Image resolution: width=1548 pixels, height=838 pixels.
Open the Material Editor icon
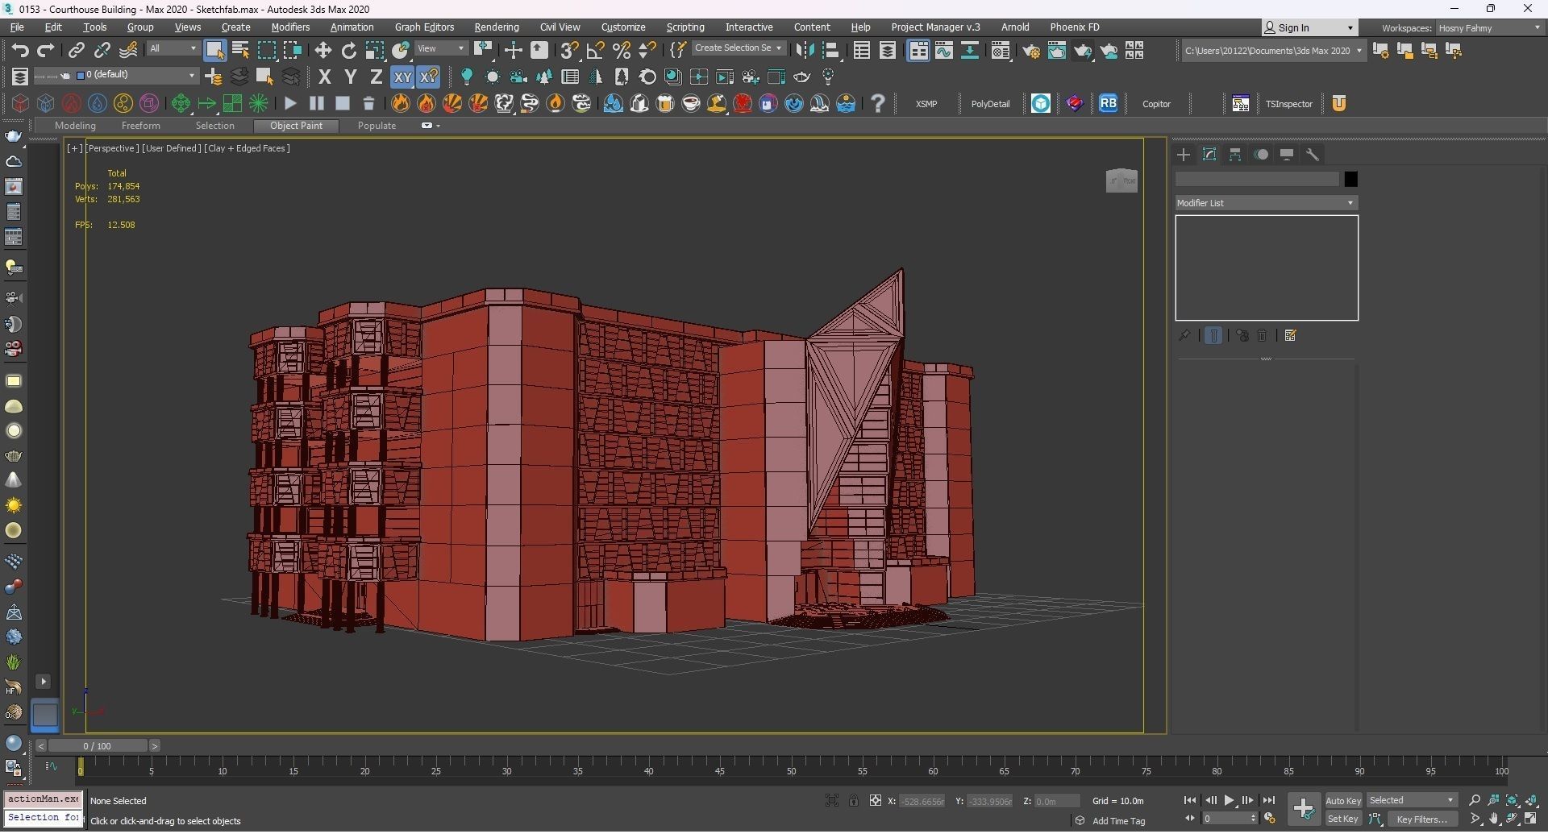click(1001, 51)
